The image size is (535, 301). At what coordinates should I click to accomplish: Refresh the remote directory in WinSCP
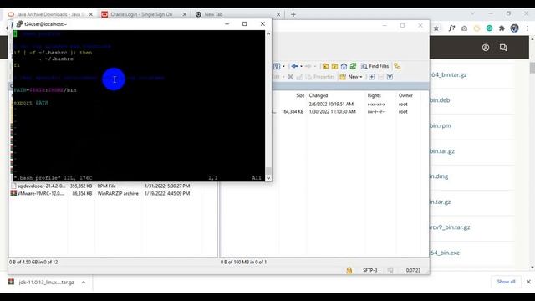(x=353, y=66)
